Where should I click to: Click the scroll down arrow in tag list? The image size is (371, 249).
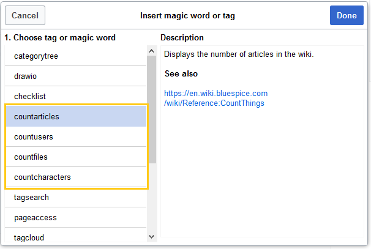click(x=152, y=237)
